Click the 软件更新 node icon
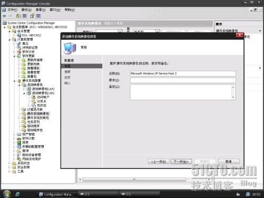The image size is (264, 198). [19, 56]
